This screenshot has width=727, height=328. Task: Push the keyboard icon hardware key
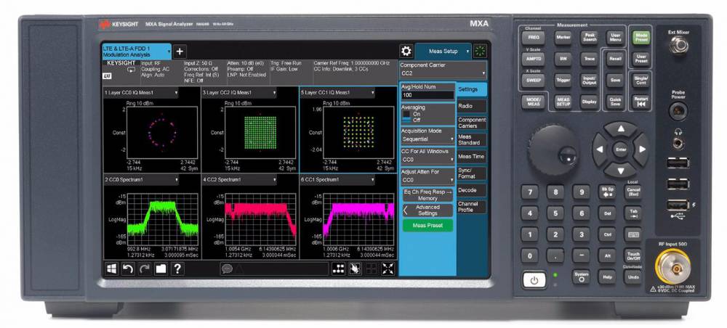pos(633,234)
